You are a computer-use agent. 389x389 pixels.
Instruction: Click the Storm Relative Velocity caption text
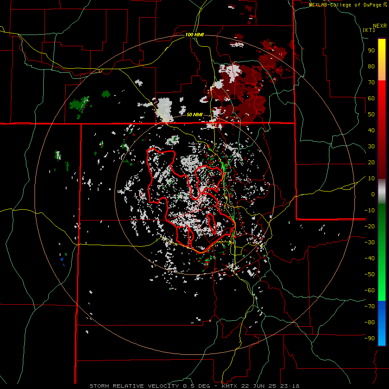tap(194, 386)
